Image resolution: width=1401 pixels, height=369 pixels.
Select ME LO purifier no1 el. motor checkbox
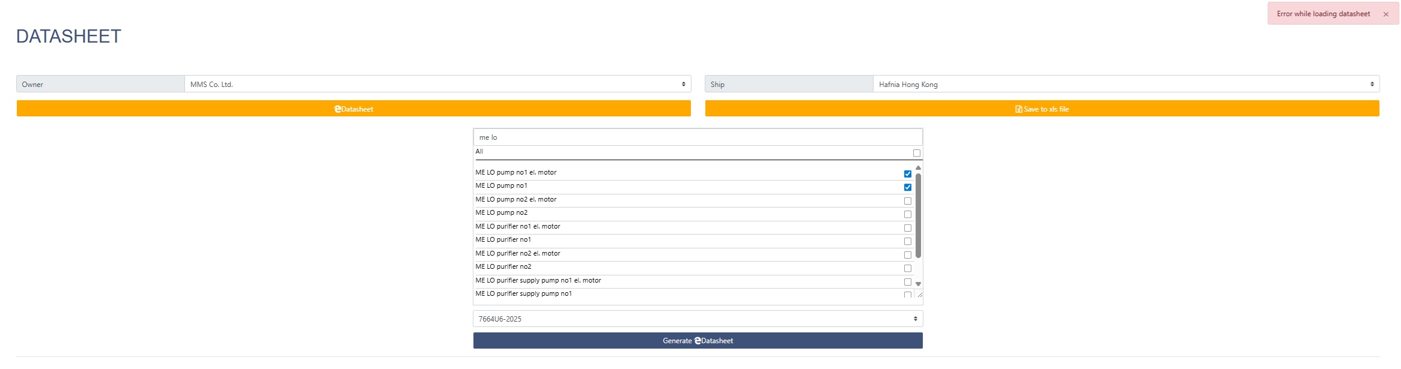coord(907,228)
